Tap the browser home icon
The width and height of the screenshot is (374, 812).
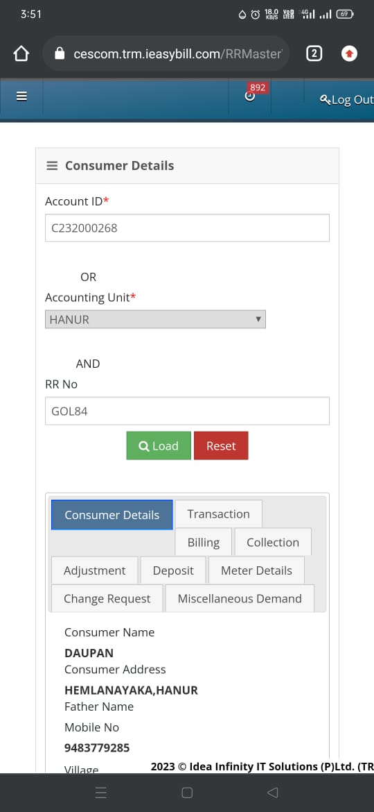pyautogui.click(x=21, y=53)
